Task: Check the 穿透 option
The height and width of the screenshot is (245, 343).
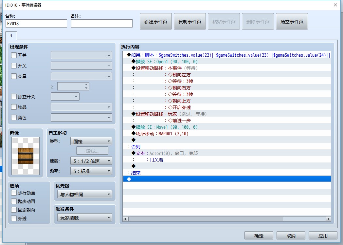Action: (14, 218)
